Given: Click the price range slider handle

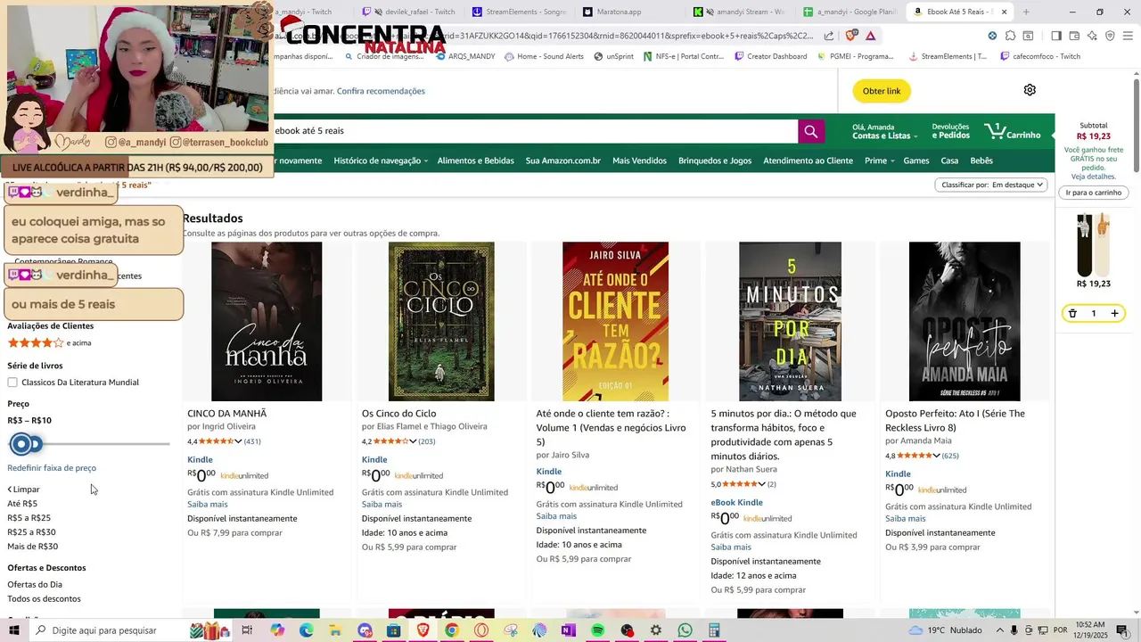Looking at the screenshot, I should [22, 443].
